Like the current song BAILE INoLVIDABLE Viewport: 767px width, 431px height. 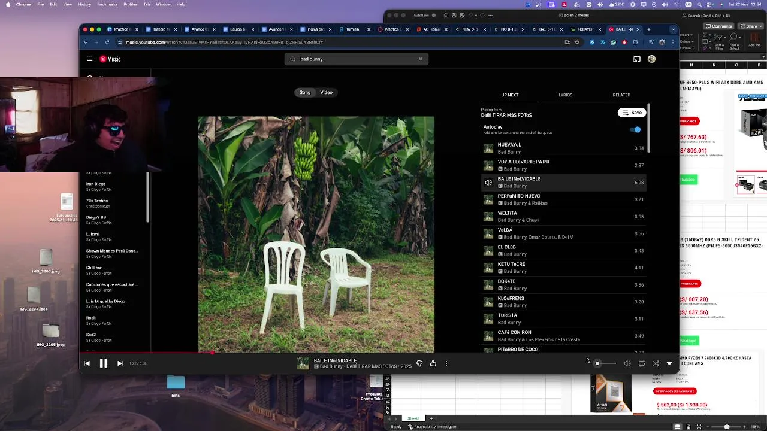click(433, 363)
